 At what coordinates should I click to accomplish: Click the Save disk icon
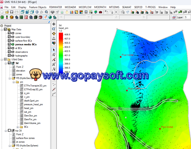[12, 12]
